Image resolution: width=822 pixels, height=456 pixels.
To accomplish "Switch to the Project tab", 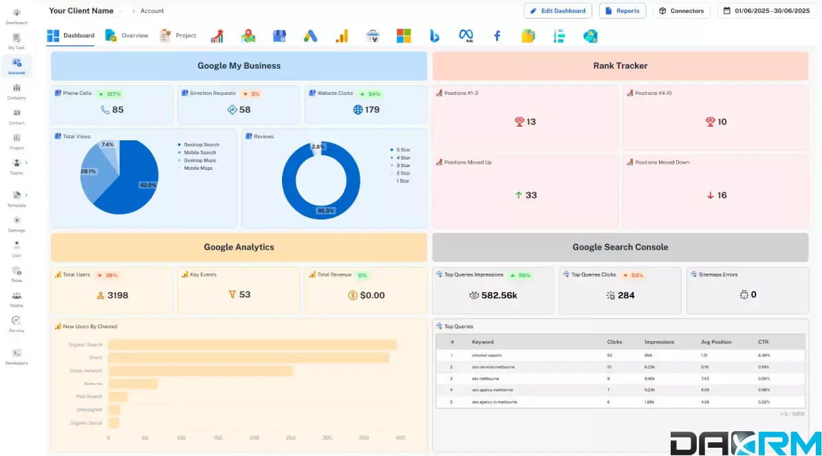I will click(x=178, y=35).
